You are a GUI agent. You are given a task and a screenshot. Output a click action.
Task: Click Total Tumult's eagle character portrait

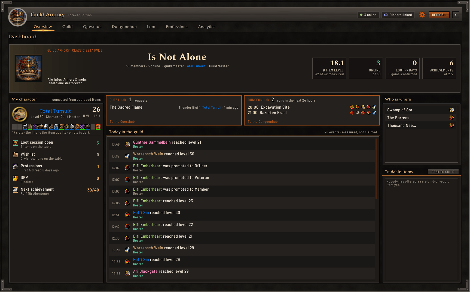(x=20, y=114)
